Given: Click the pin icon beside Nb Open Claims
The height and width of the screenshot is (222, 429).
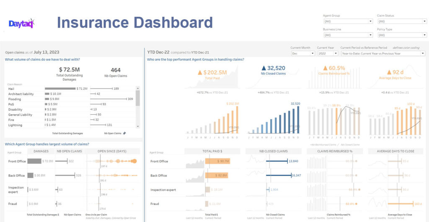Looking at the screenshot, I should click(x=124, y=133).
